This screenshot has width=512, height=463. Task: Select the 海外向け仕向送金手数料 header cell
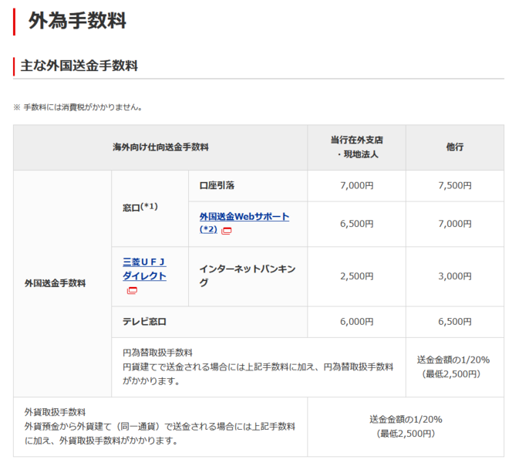[160, 147]
